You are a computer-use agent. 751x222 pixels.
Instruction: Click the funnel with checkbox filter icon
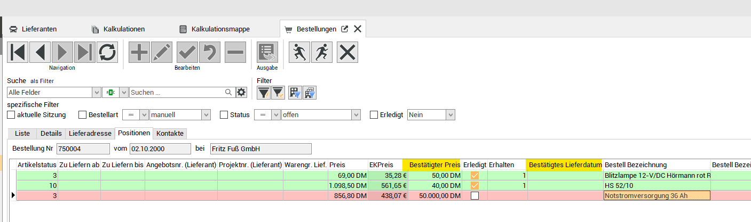coord(278,93)
